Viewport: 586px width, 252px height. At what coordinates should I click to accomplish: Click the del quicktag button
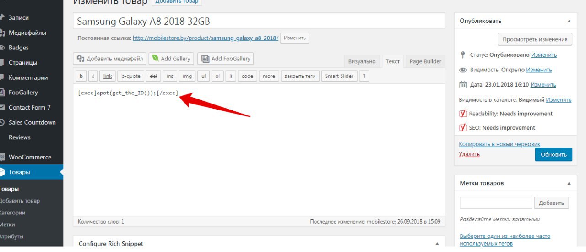[153, 76]
